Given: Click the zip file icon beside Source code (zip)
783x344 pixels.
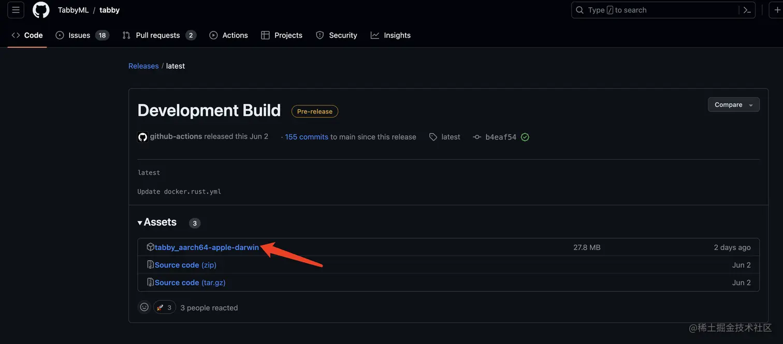Looking at the screenshot, I should click(x=150, y=264).
